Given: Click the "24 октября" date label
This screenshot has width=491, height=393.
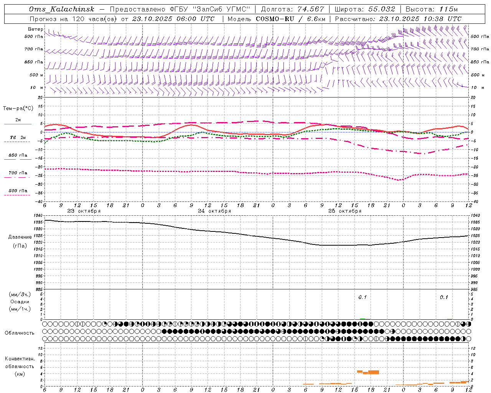Looking at the screenshot, I should [x=214, y=211].
